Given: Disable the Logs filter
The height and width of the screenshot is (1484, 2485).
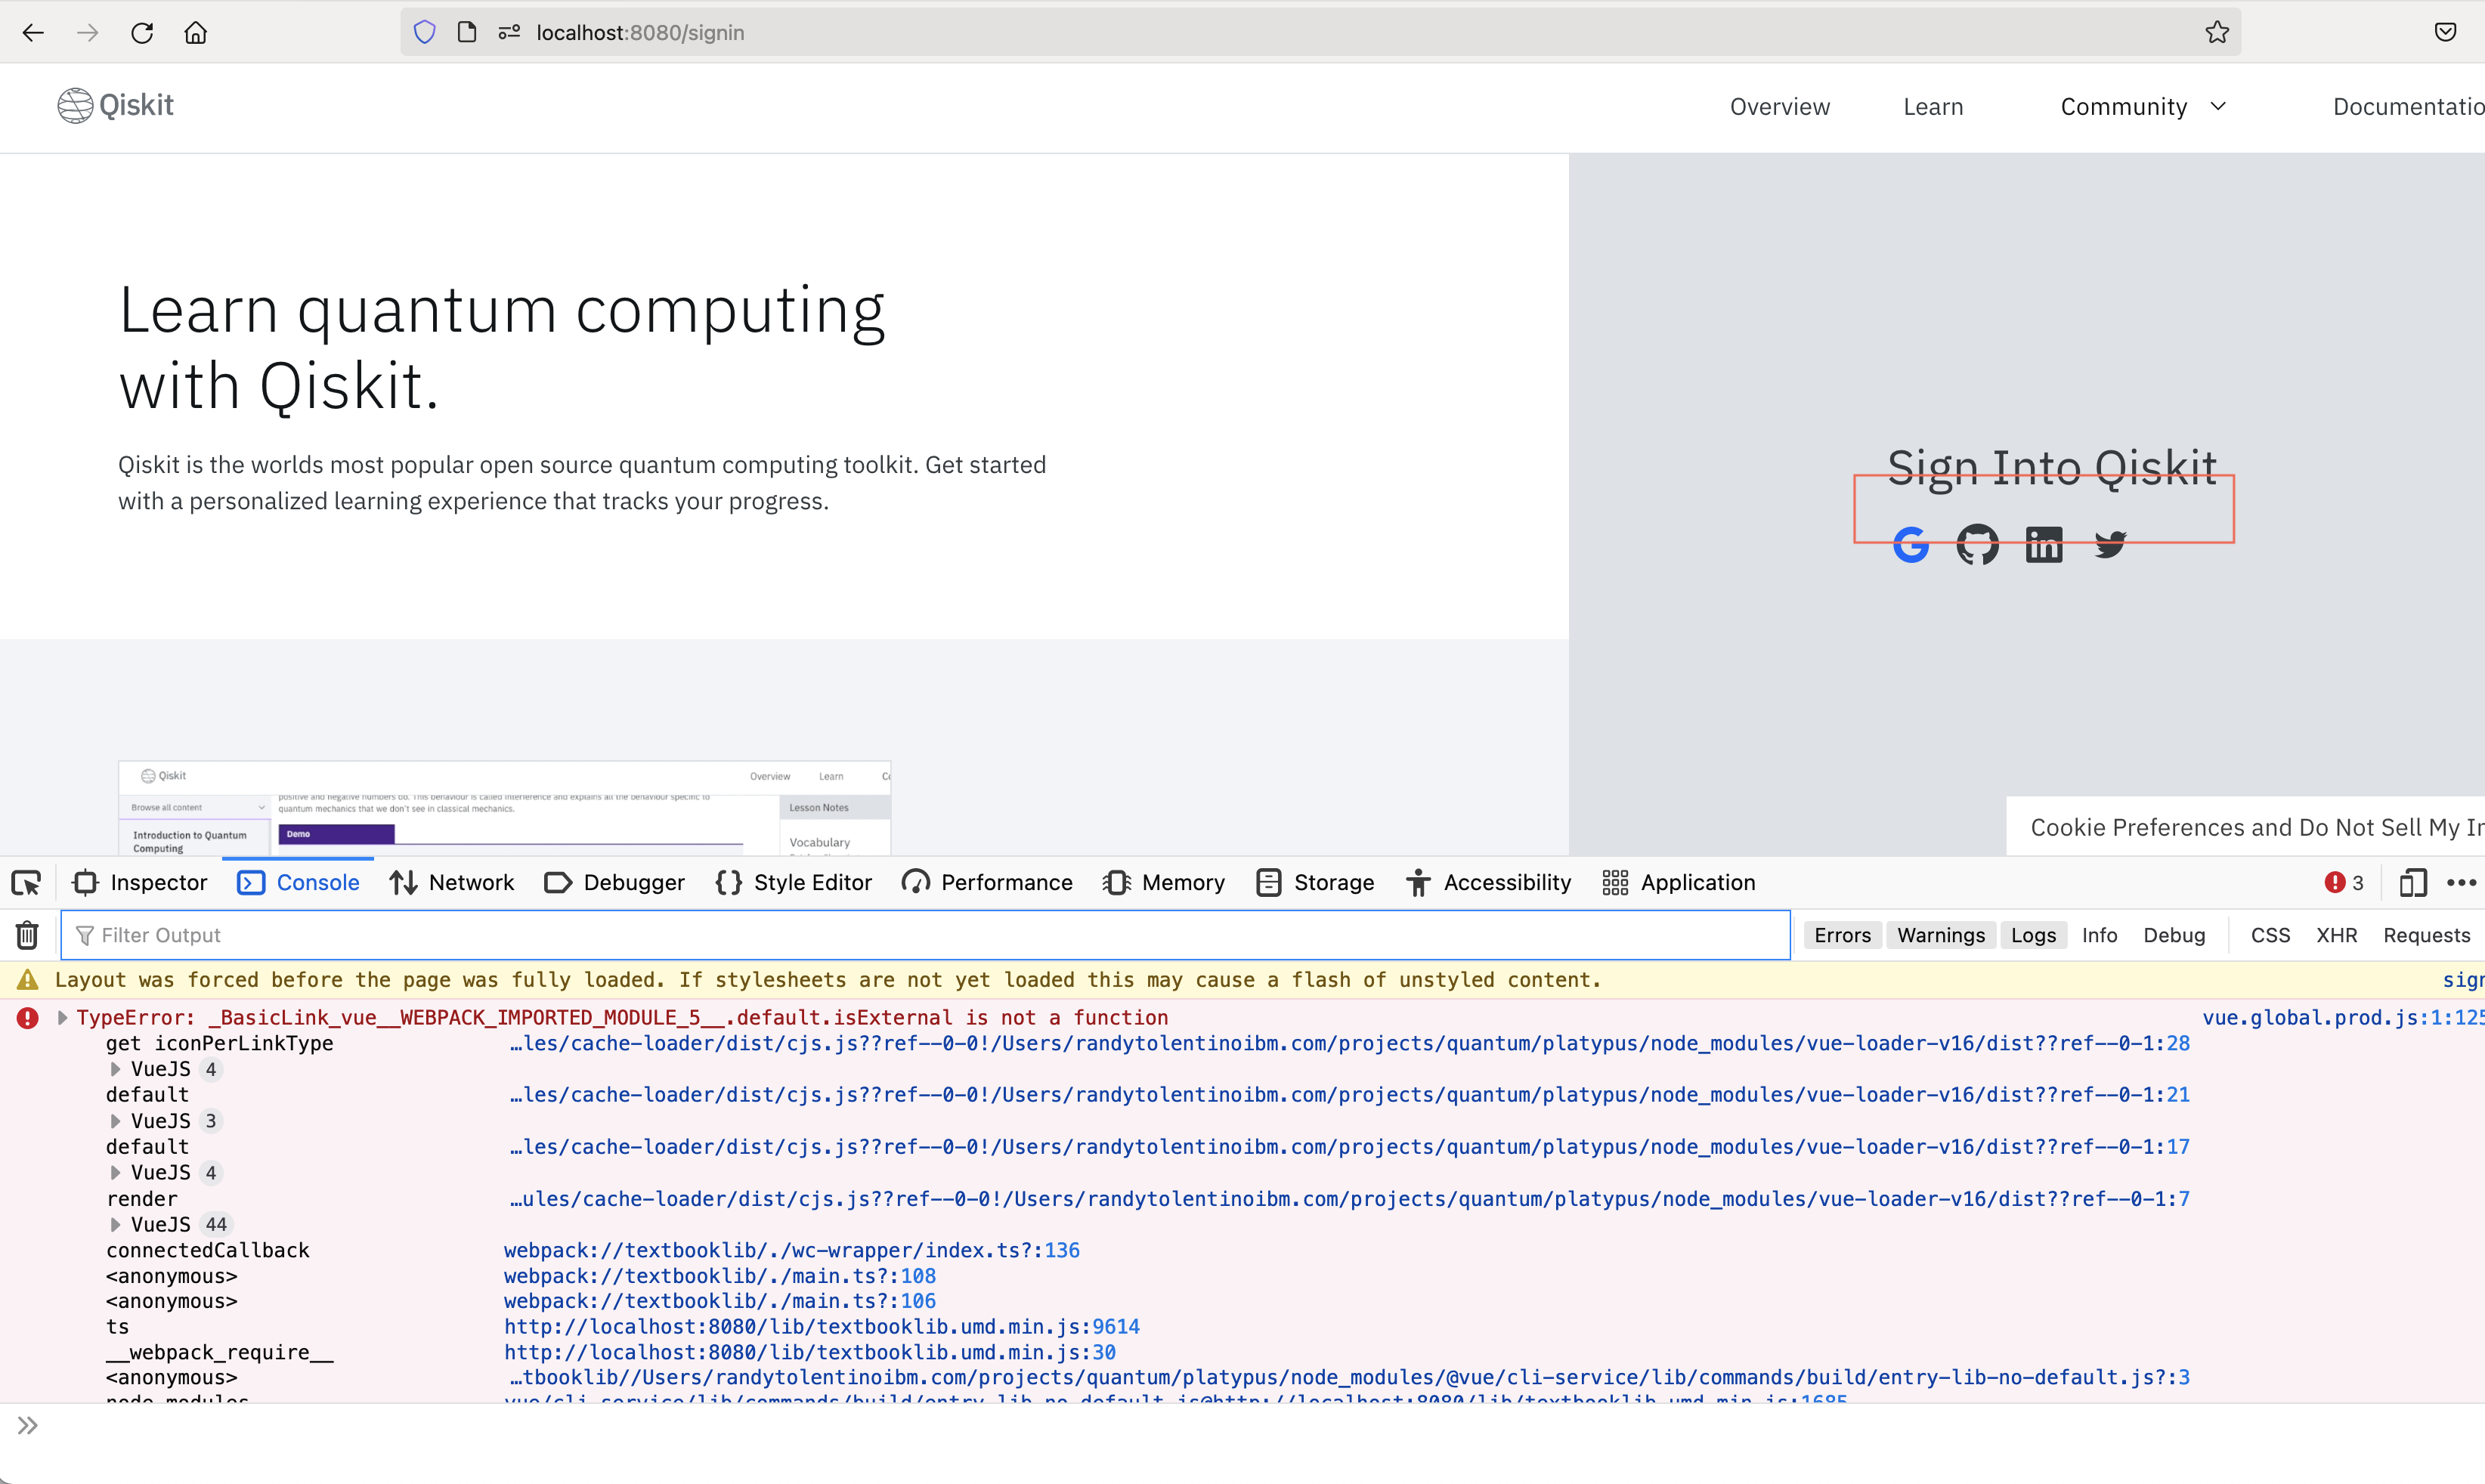Looking at the screenshot, I should pyautogui.click(x=2033, y=934).
